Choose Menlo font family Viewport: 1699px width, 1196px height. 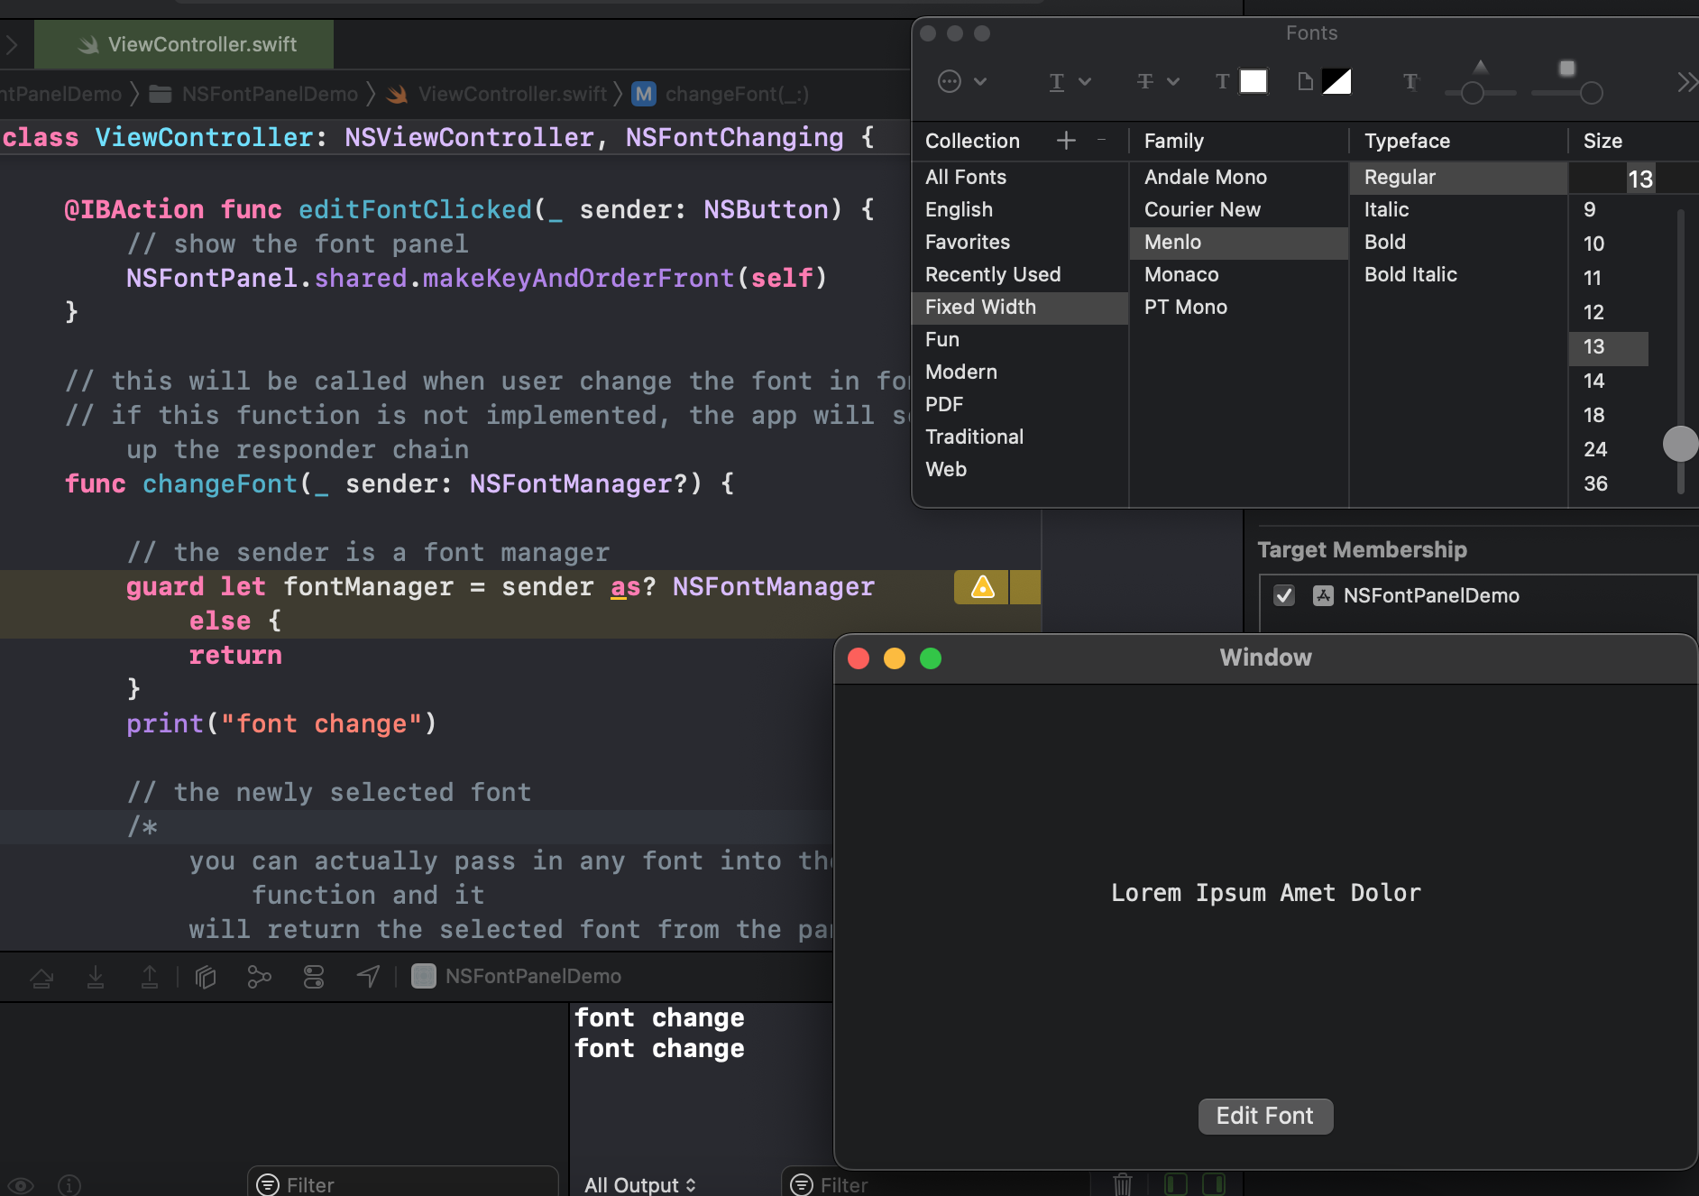(1239, 242)
